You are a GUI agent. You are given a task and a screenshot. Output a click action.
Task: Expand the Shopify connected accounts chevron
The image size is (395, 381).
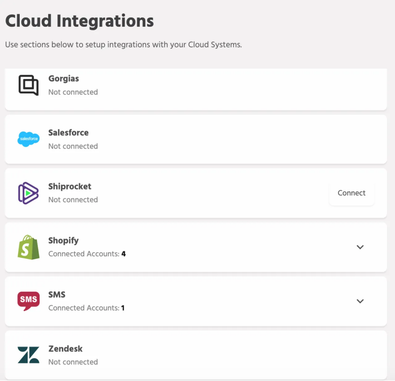360,247
